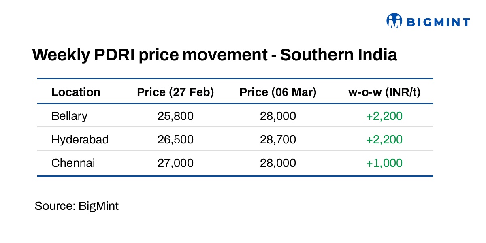
Task: Click Bellary's green w-o-w change value
Action: click(384, 116)
